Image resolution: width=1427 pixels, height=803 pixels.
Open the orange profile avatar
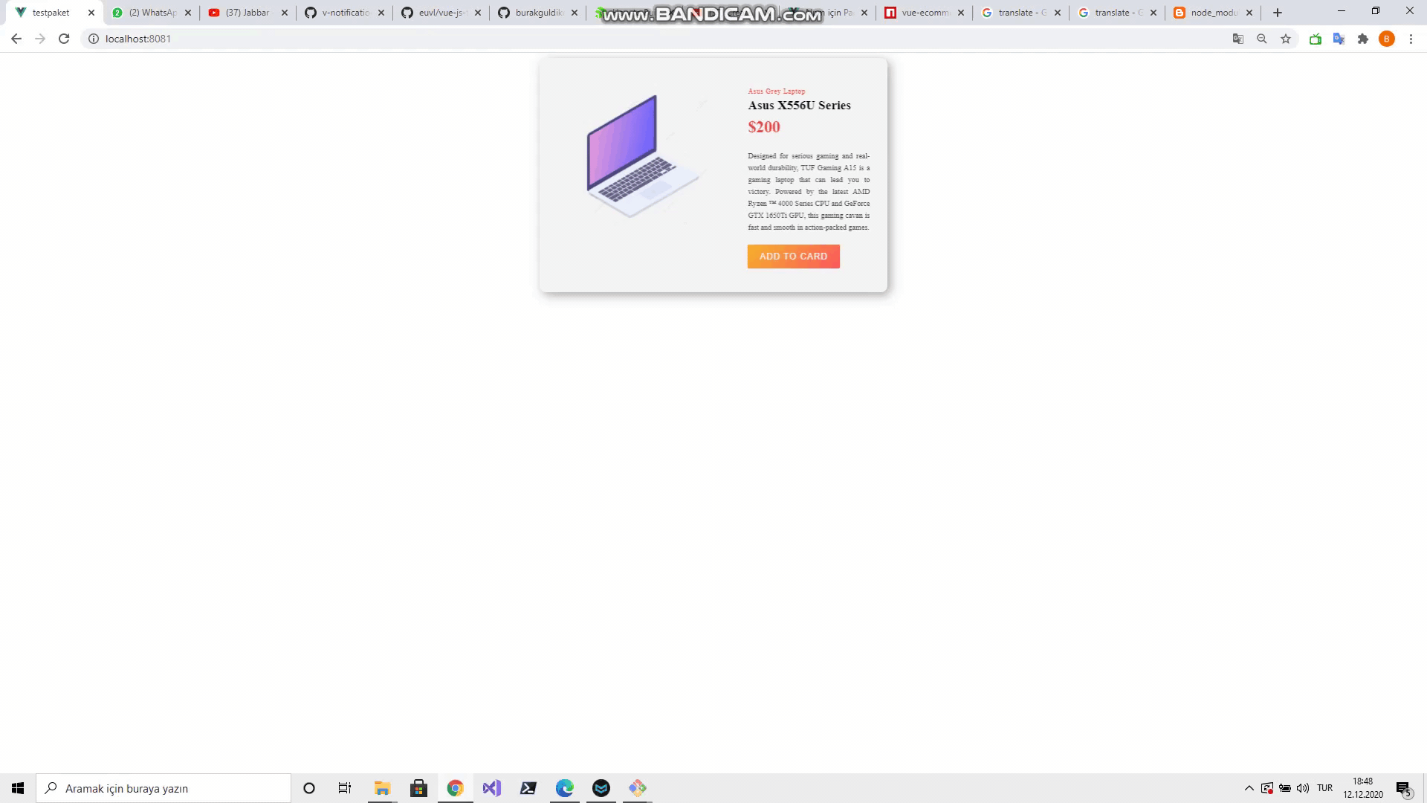pos(1387,39)
